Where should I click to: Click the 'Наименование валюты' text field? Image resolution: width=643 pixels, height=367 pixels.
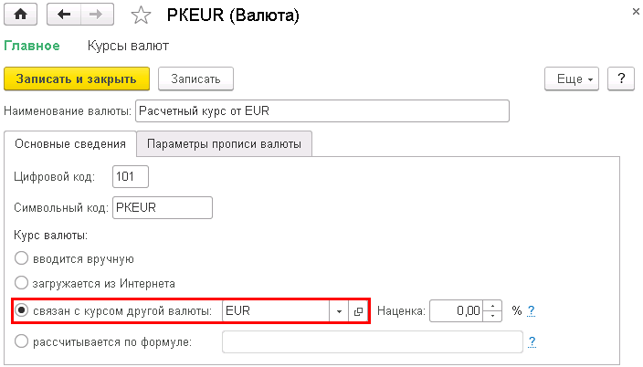pos(320,111)
